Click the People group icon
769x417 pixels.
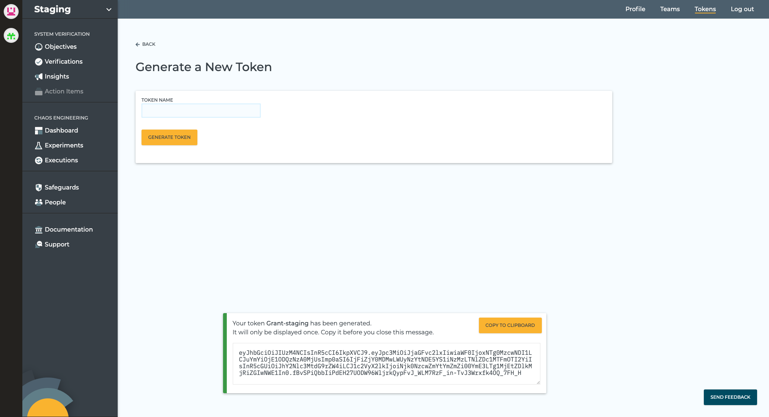point(38,202)
